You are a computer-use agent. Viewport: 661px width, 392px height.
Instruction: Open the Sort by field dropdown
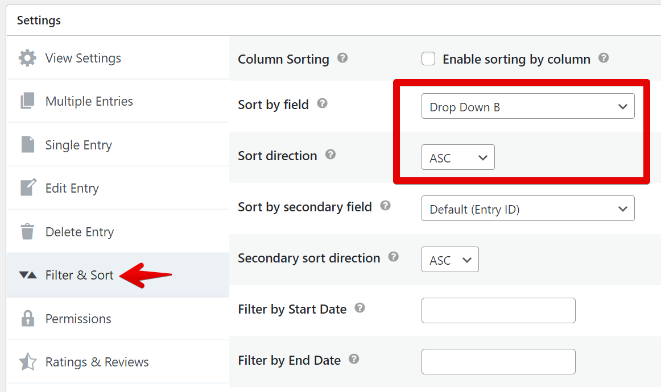pyautogui.click(x=527, y=106)
